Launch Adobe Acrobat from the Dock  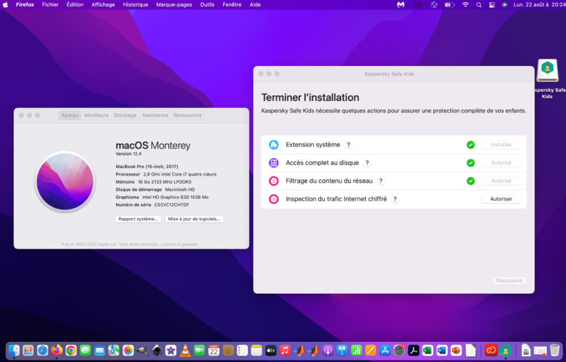point(413,350)
